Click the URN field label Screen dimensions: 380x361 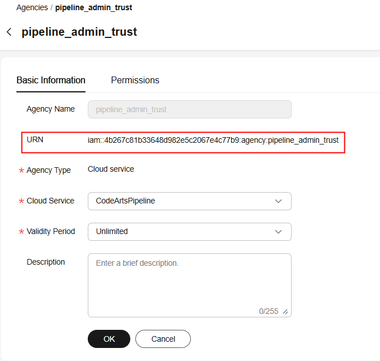(35, 139)
